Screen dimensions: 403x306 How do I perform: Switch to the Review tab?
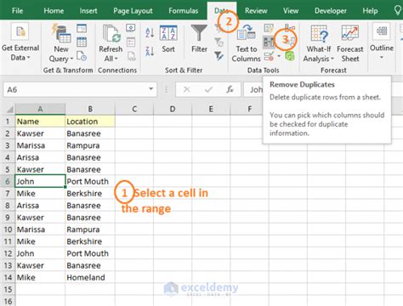[256, 11]
